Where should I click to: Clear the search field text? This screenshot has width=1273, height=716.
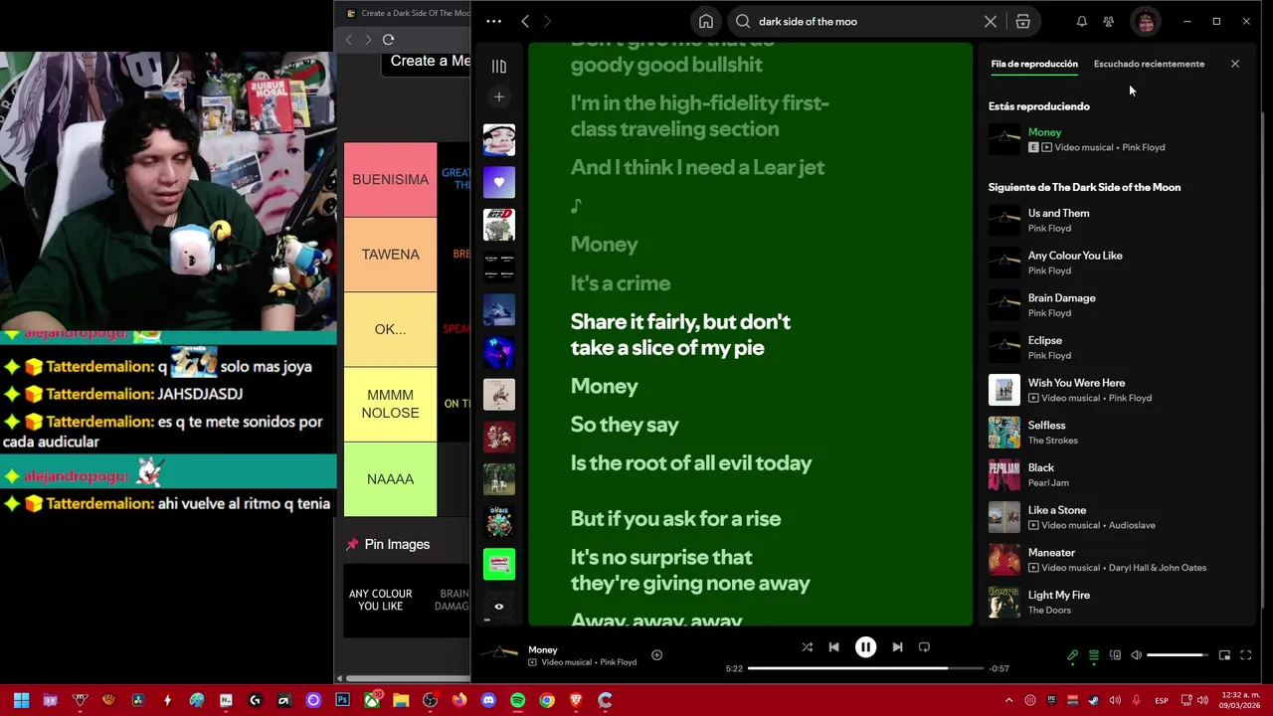991,21
